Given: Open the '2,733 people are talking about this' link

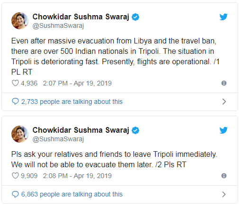Looking at the screenshot, I should [x=72, y=102].
